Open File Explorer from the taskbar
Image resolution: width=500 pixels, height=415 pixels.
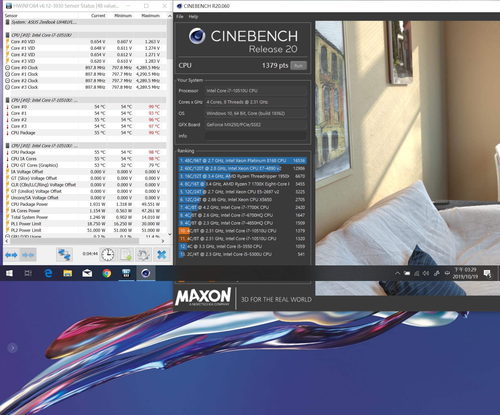coord(68,273)
